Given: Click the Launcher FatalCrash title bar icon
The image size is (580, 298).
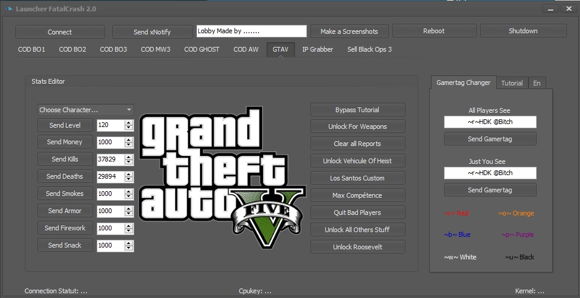Looking at the screenshot, I should pos(9,8).
